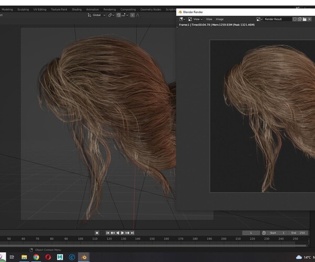
Task: Click the End frame field showing 250
Action: point(298,233)
